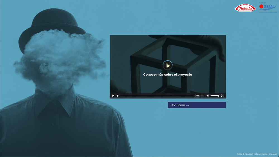The width and height of the screenshot is (279, 157).
Task: Mute the video with the speaker icon
Action: click(208, 96)
